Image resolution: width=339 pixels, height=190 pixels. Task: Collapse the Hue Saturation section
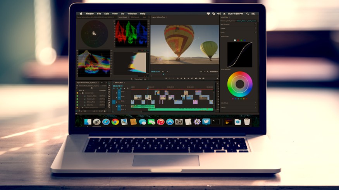pos(221,69)
